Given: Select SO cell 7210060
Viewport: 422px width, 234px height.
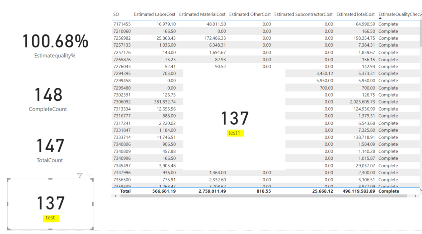Looking at the screenshot, I should 122,31.
